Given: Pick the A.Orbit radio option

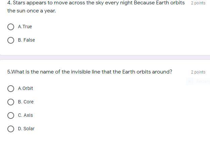Looking at the screenshot, I should click(11, 89).
